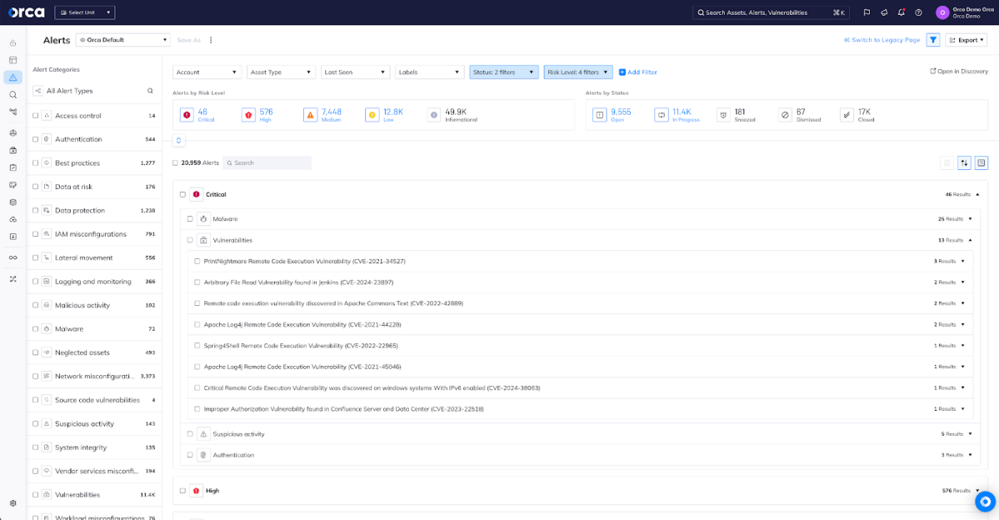Open the help question mark icon

coord(918,12)
